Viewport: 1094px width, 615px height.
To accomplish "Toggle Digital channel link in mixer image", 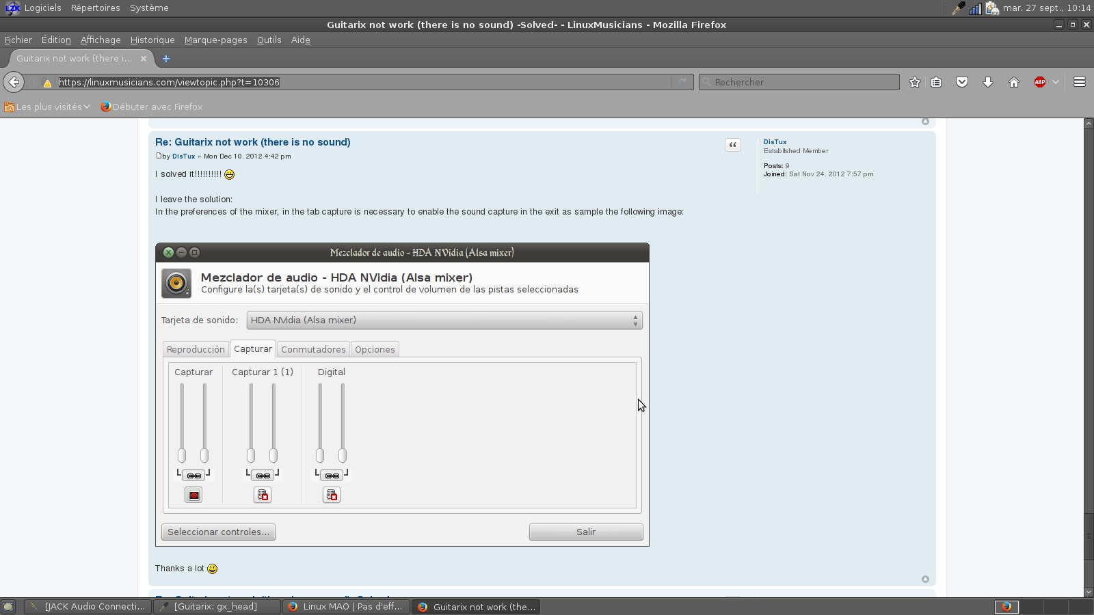I will point(332,475).
